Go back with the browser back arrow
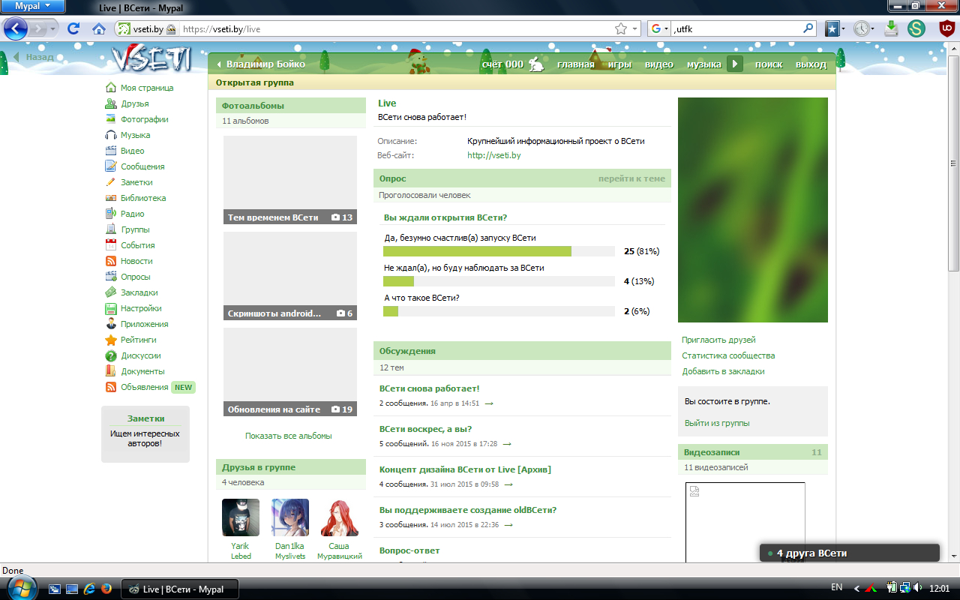 point(16,28)
